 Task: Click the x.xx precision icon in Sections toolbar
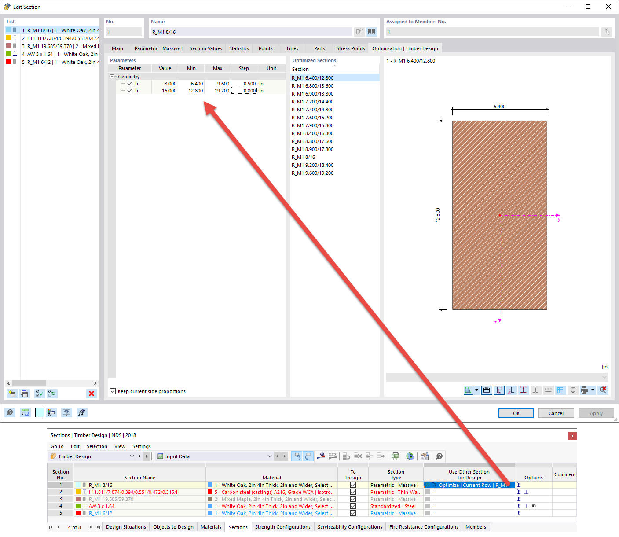333,456
